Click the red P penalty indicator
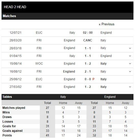Image resolution: width=135 pixels, height=139 pixels. [93, 79]
